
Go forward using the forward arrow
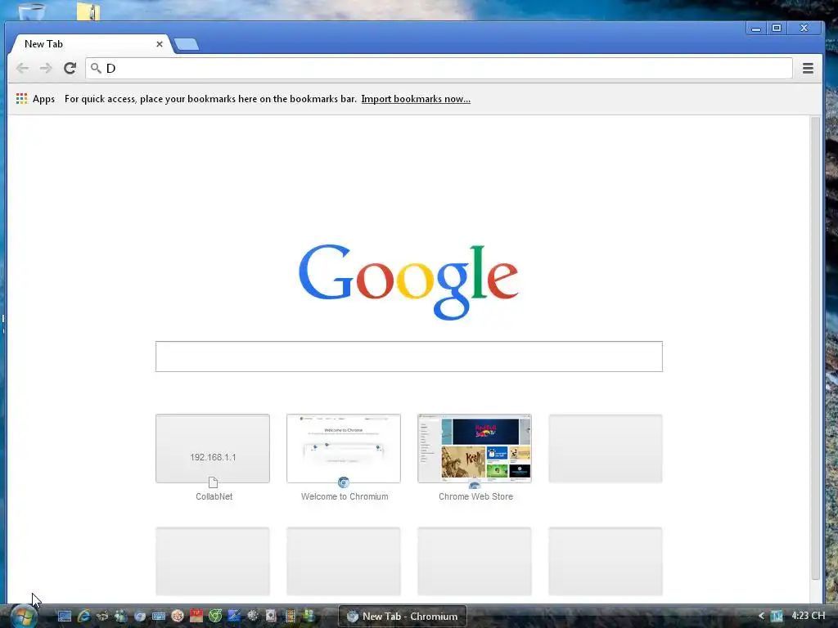[x=46, y=68]
